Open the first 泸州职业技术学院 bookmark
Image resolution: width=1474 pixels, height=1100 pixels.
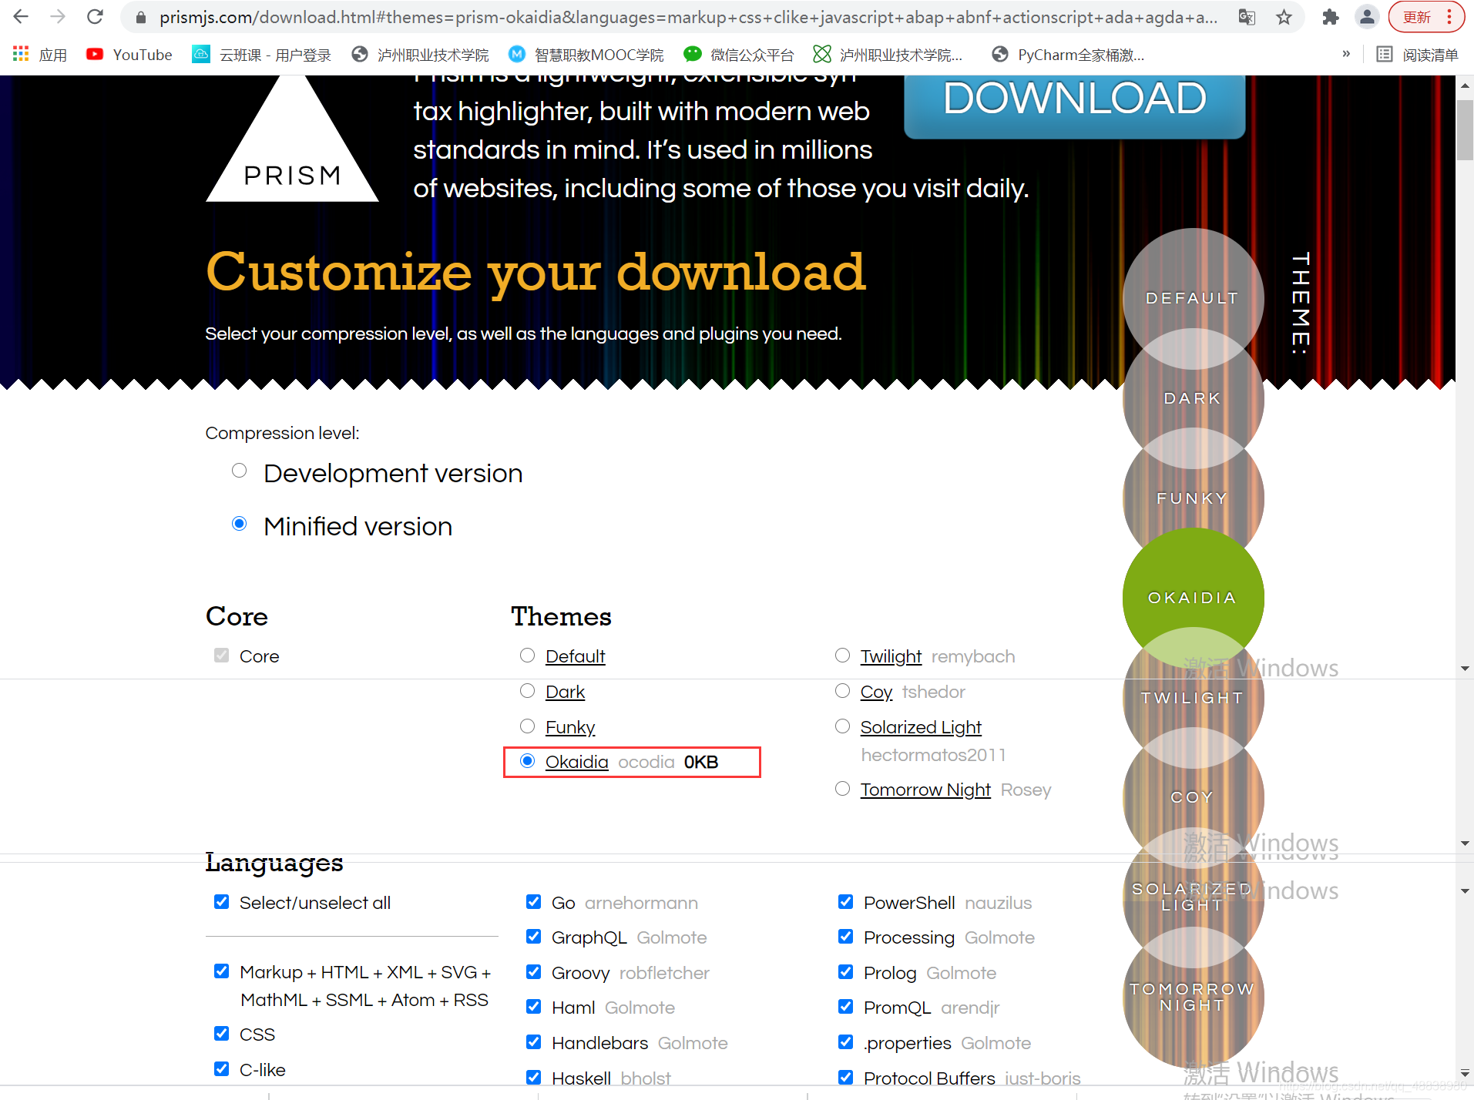coord(420,55)
